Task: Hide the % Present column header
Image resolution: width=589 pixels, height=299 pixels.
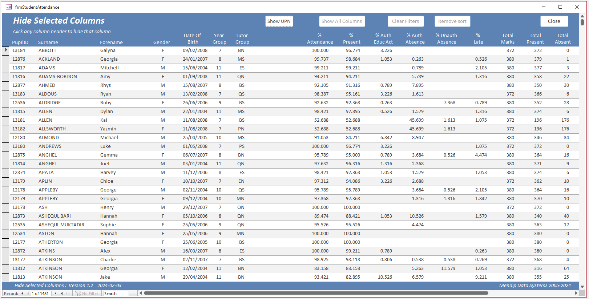Action: 352,39
